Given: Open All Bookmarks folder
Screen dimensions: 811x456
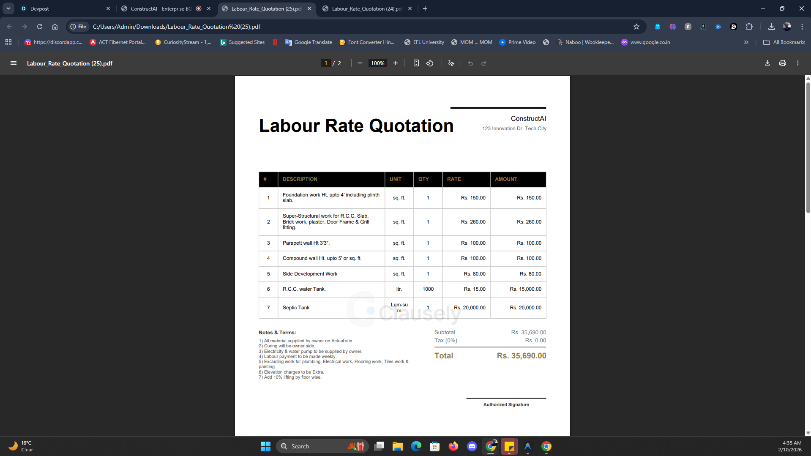Looking at the screenshot, I should pos(784,42).
